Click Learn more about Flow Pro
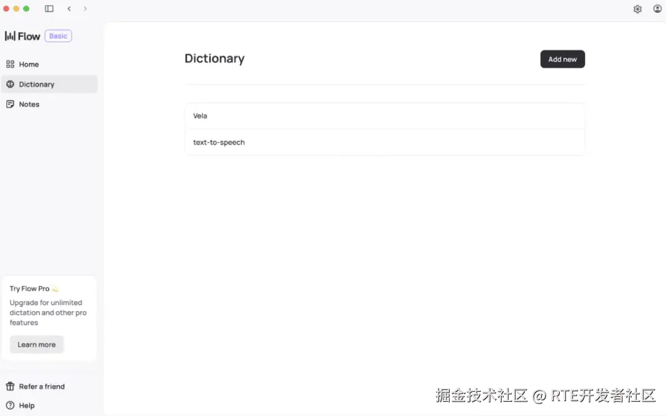This screenshot has width=668, height=416. coord(36,344)
